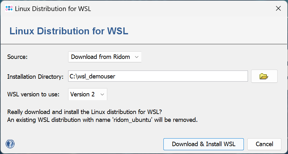Click the chevron arrow beside Version 2

click(102, 94)
